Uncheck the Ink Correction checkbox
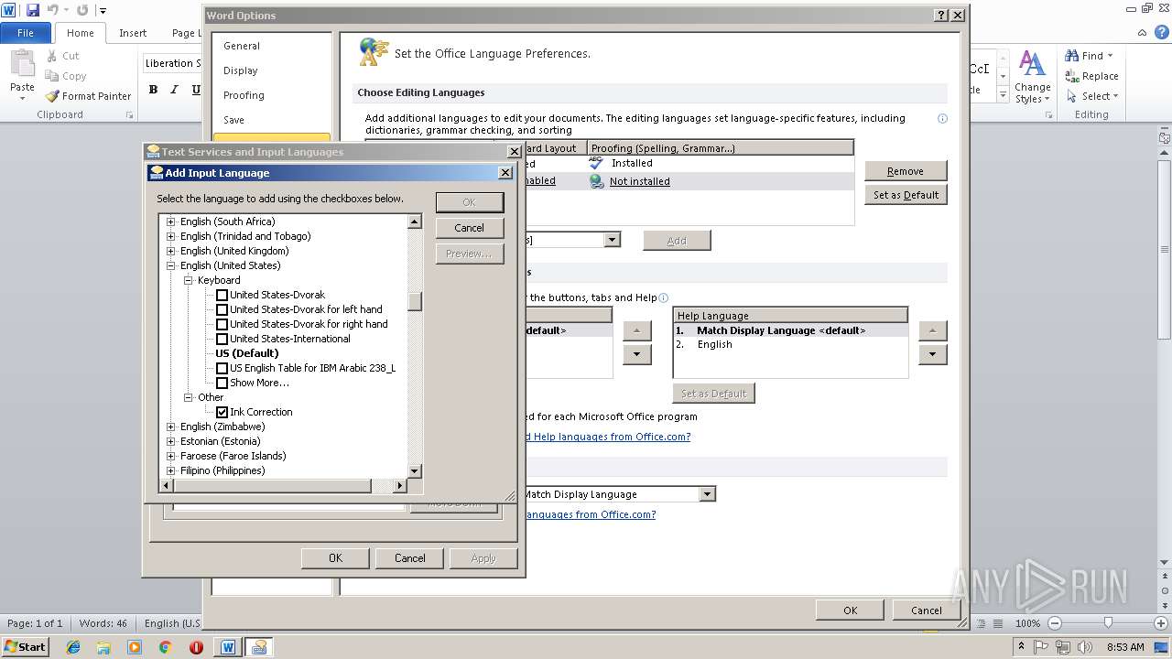The height and width of the screenshot is (659, 1172). (222, 412)
